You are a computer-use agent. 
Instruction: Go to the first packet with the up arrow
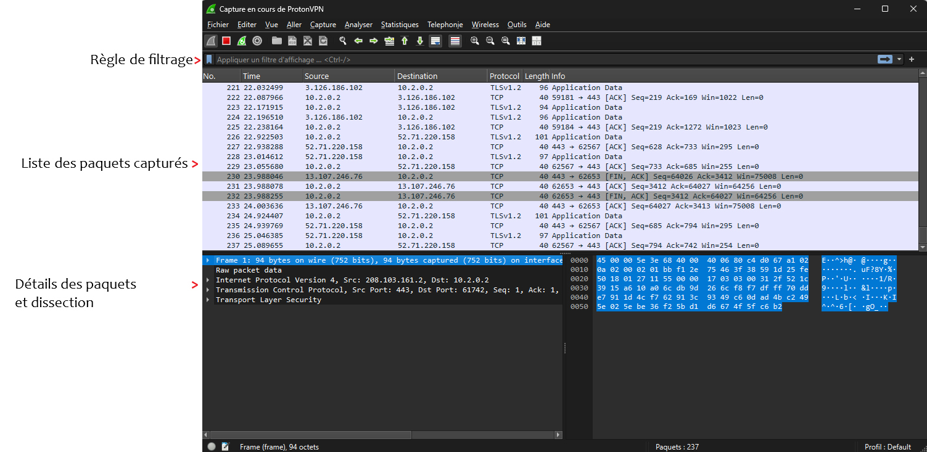pos(405,41)
